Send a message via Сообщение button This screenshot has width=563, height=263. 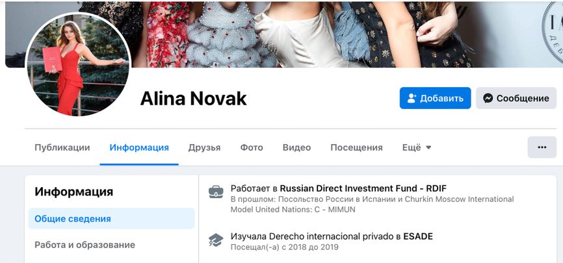pyautogui.click(x=516, y=98)
